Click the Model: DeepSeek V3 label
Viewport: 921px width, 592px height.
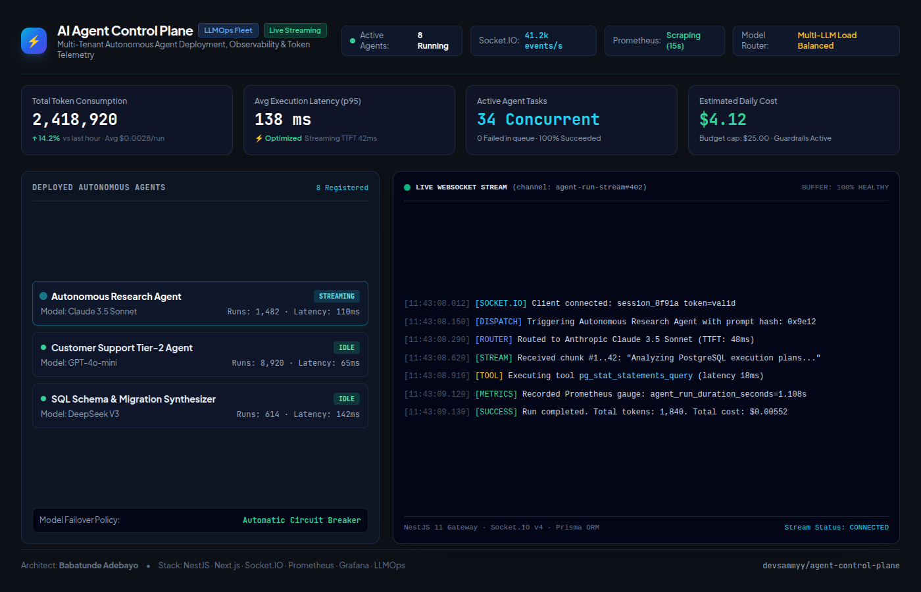point(80,414)
